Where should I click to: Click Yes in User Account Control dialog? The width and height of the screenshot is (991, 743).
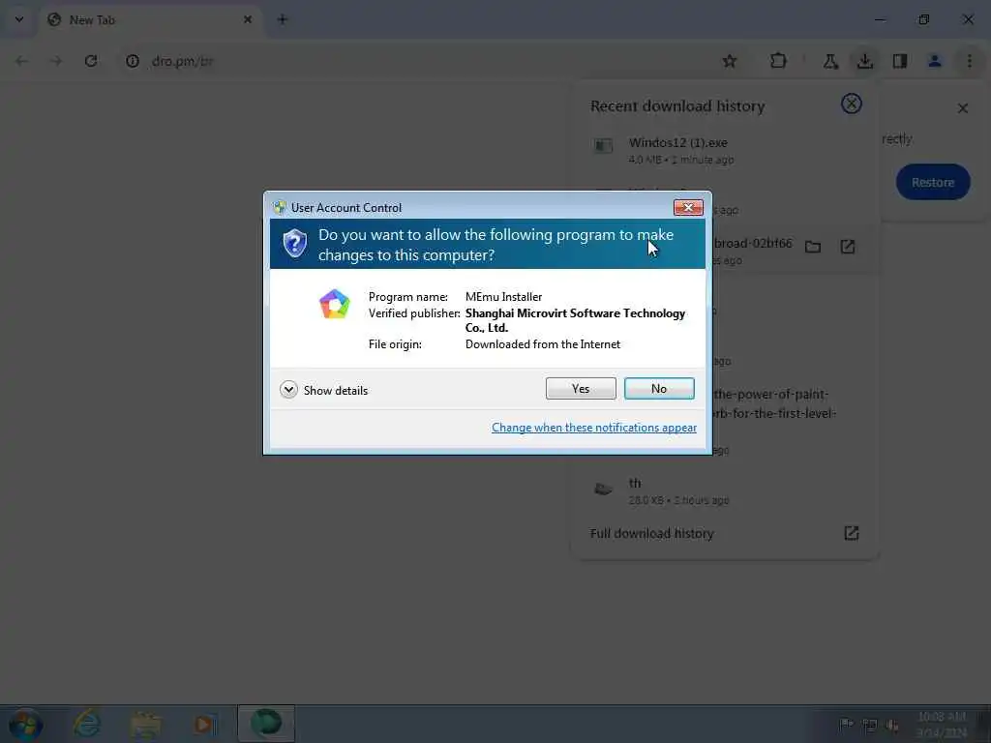(581, 389)
